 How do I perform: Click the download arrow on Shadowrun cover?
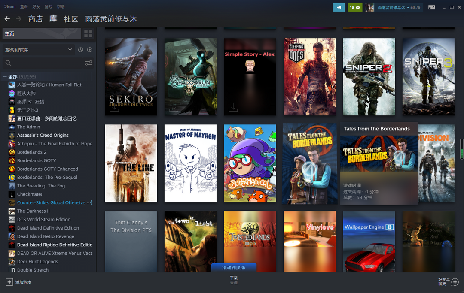[174, 107]
